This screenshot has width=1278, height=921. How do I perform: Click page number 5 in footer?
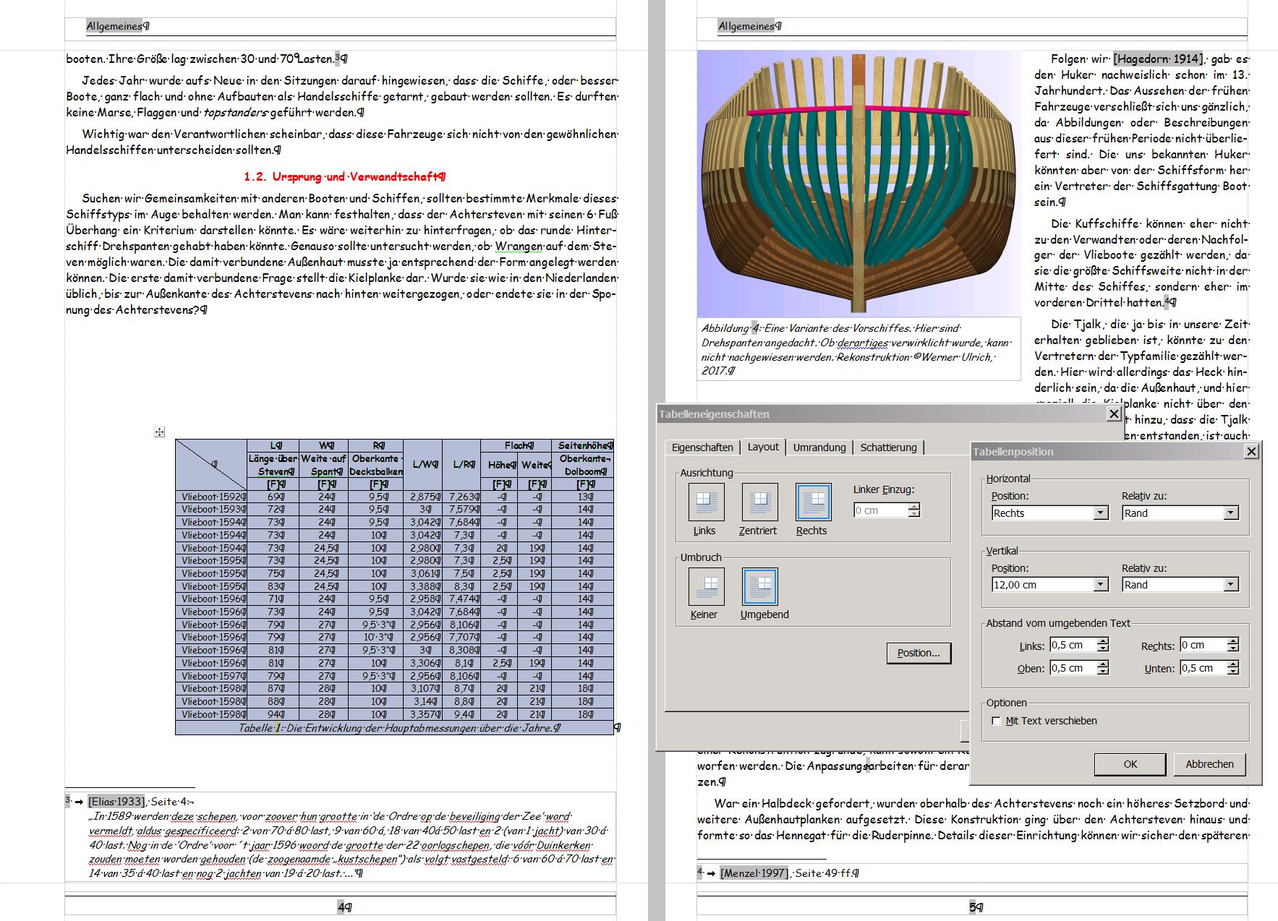click(974, 907)
